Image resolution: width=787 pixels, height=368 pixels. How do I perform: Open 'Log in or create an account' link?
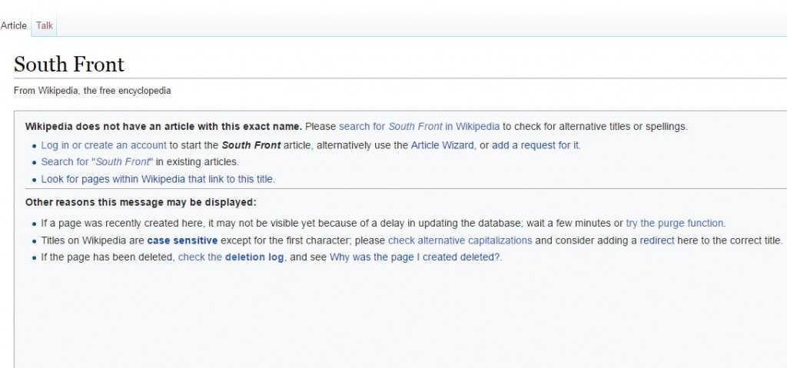[104, 146]
